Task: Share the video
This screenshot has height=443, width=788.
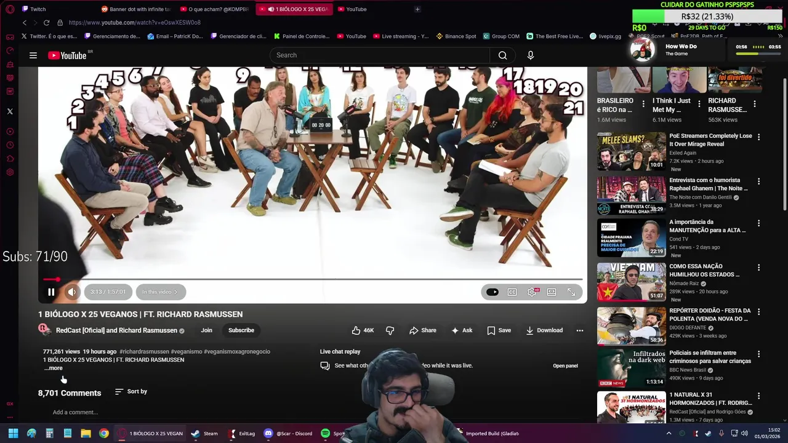Action: coord(423,330)
